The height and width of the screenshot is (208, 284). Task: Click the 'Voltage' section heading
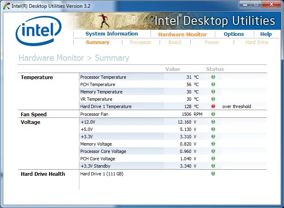pyautogui.click(x=30, y=122)
